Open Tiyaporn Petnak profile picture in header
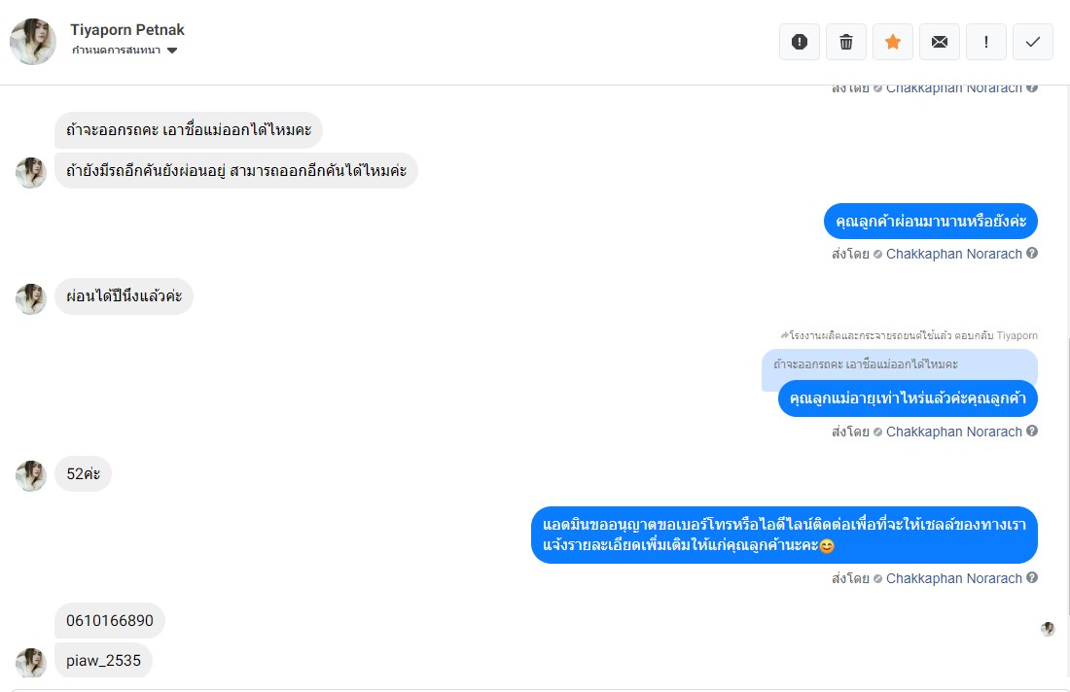This screenshot has width=1070, height=692. pos(33,42)
